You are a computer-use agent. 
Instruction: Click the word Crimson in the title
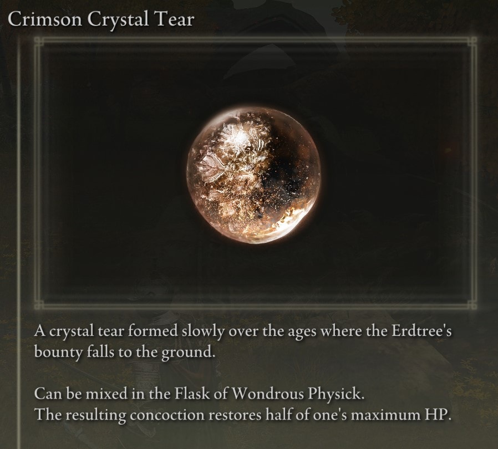[x=45, y=20]
